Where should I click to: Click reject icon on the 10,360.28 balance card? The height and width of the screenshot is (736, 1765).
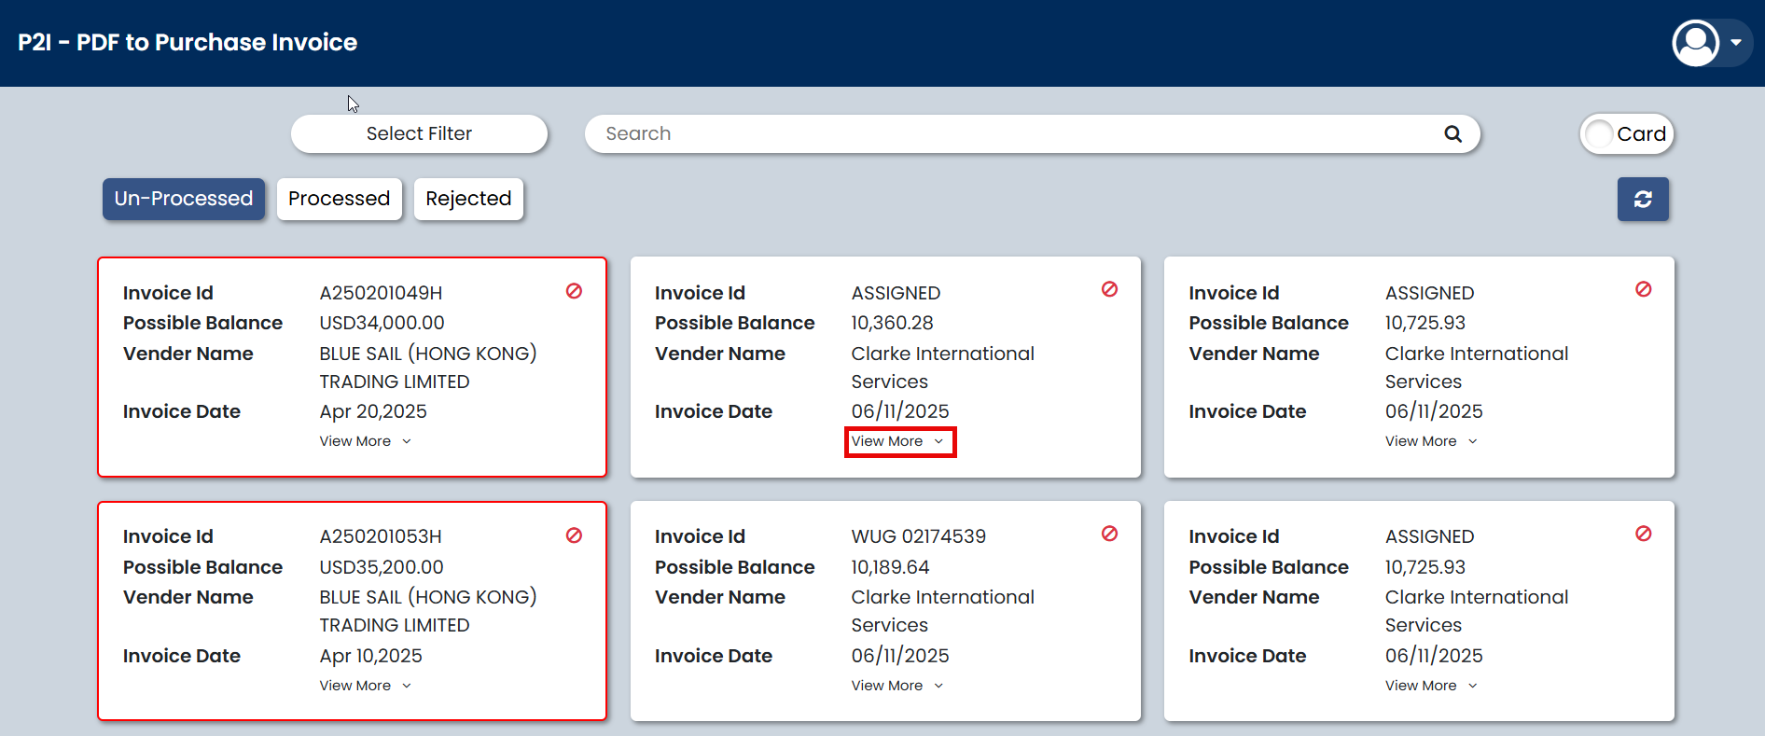click(1109, 289)
